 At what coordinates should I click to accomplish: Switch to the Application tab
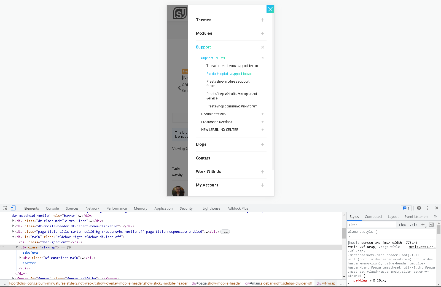click(x=163, y=209)
